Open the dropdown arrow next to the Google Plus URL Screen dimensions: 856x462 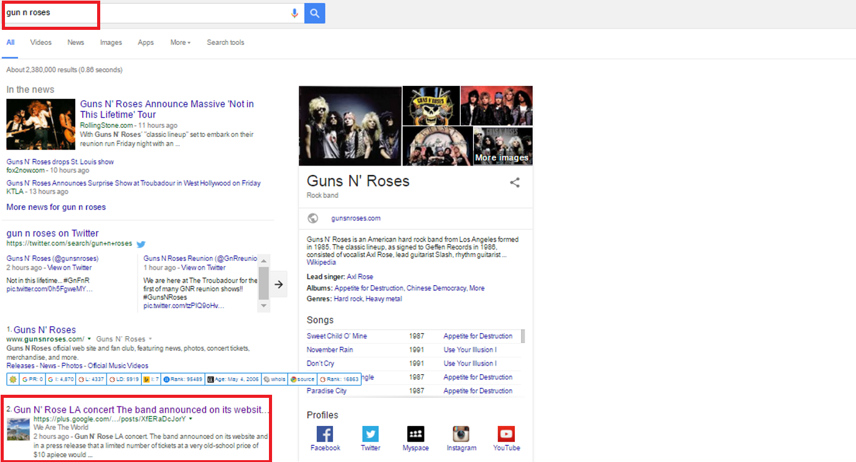click(x=190, y=418)
